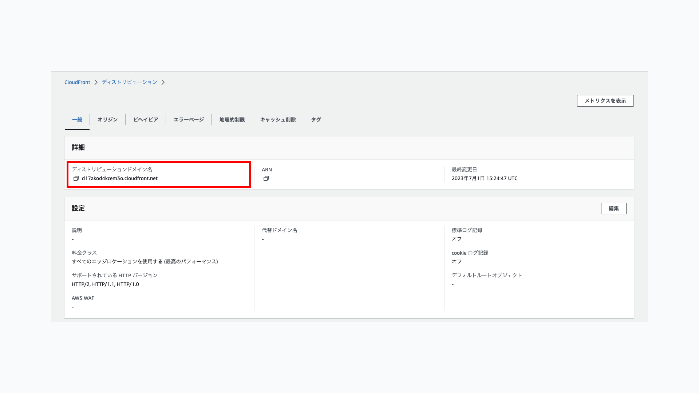Viewport: 699px width, 393px height.
Task: Open the タグ tab
Action: click(316, 120)
